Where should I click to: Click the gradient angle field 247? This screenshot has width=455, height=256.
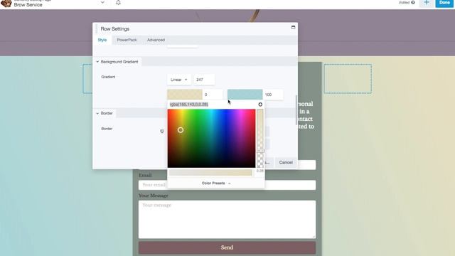204,80
